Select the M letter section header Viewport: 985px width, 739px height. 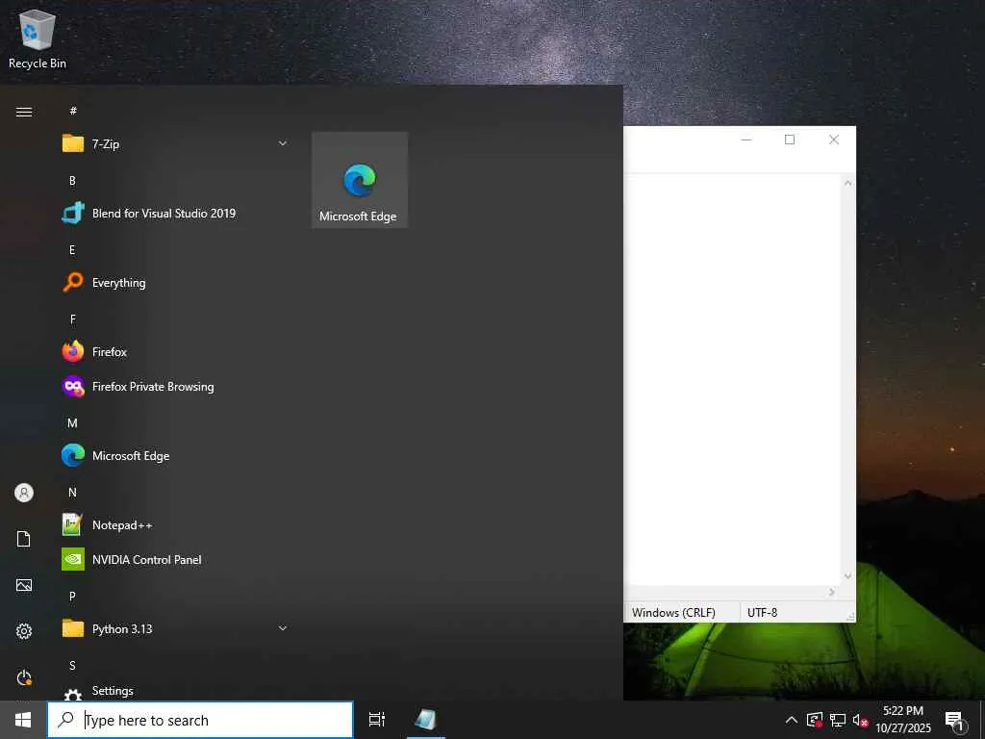click(x=72, y=423)
